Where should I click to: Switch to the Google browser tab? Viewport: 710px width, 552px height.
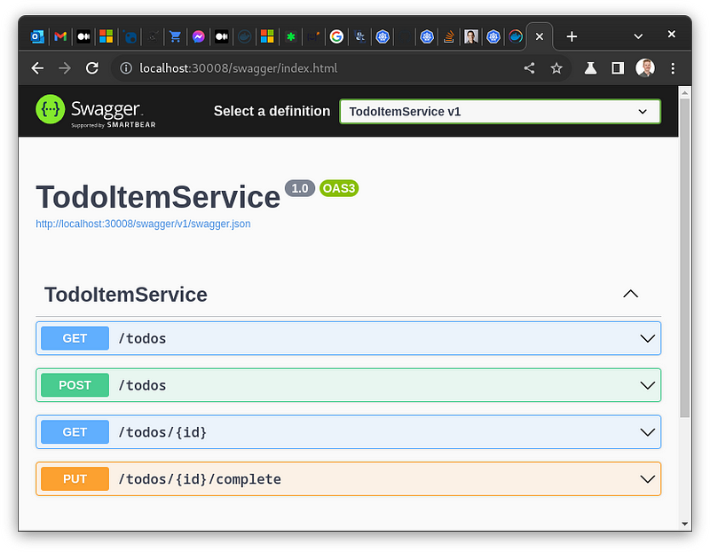[x=336, y=36]
